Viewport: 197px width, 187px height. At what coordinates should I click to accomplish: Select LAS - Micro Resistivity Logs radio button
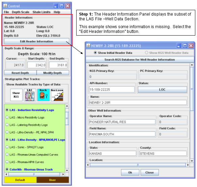(x=7, y=117)
